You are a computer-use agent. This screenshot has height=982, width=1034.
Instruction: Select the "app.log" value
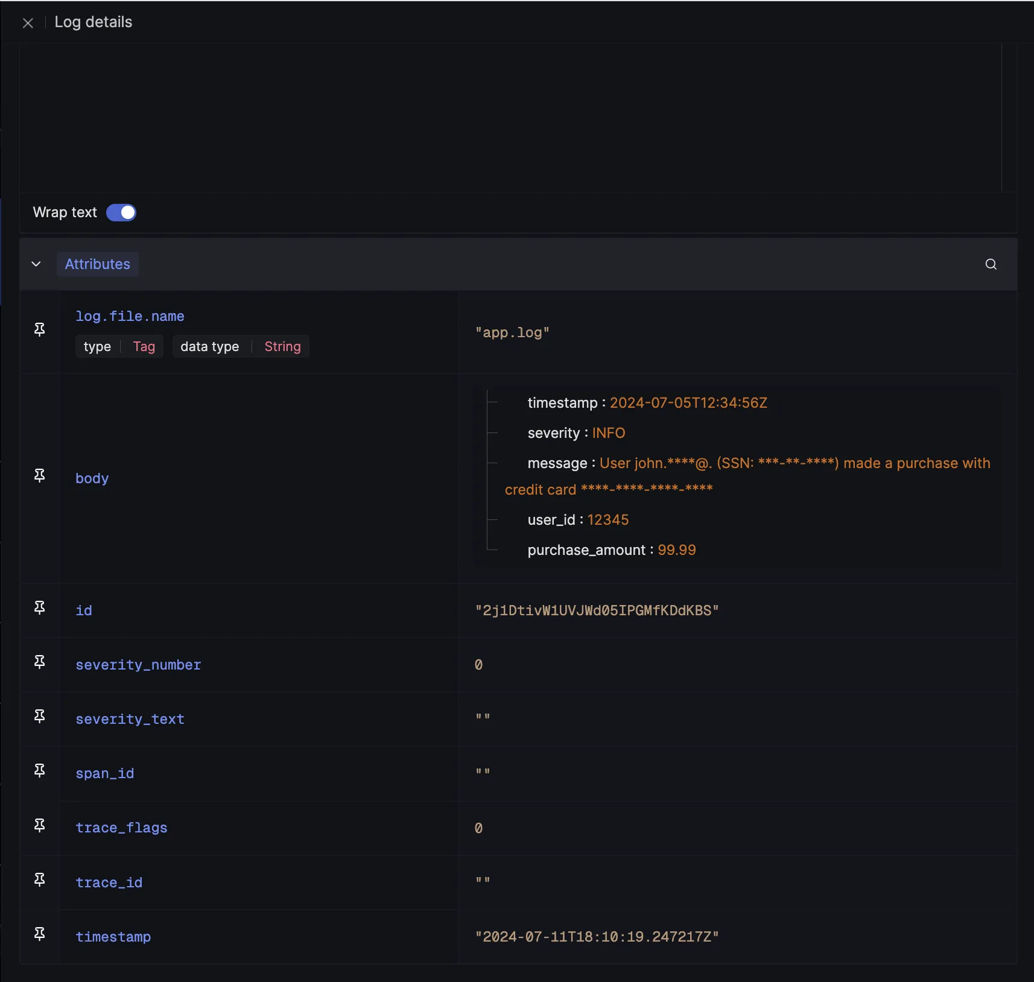click(x=512, y=332)
